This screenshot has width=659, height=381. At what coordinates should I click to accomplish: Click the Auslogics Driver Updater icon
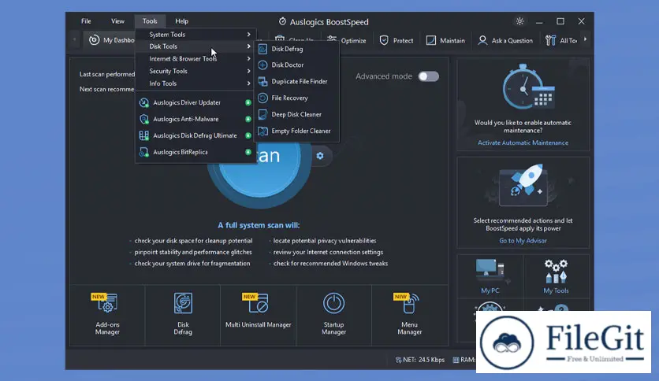[144, 103]
